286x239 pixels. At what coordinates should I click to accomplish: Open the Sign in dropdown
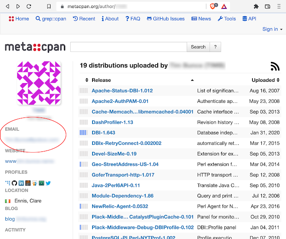pos(272,29)
